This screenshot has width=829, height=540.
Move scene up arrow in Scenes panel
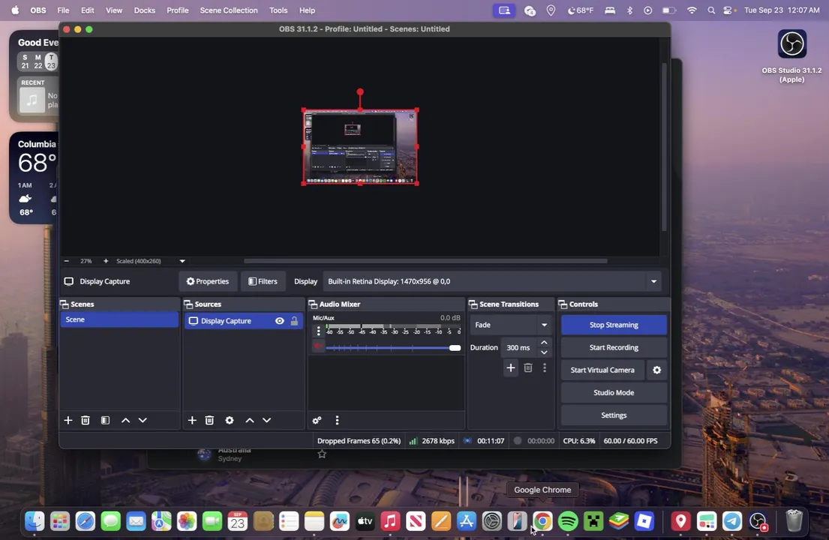click(125, 420)
